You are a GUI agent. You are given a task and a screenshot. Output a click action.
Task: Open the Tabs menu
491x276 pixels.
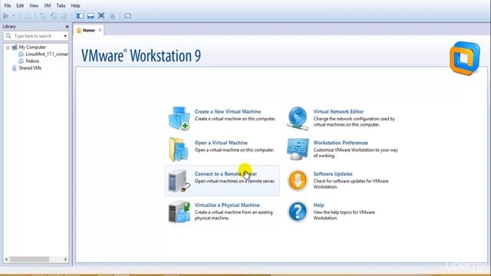(x=61, y=5)
